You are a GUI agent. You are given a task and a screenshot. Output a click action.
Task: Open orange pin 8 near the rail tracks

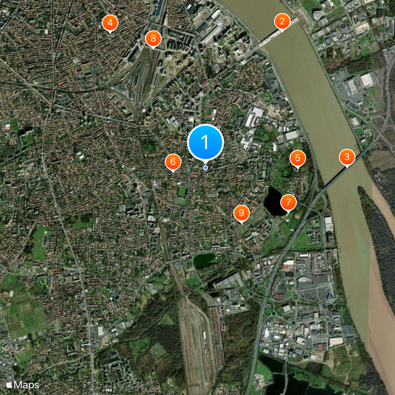[153, 39]
